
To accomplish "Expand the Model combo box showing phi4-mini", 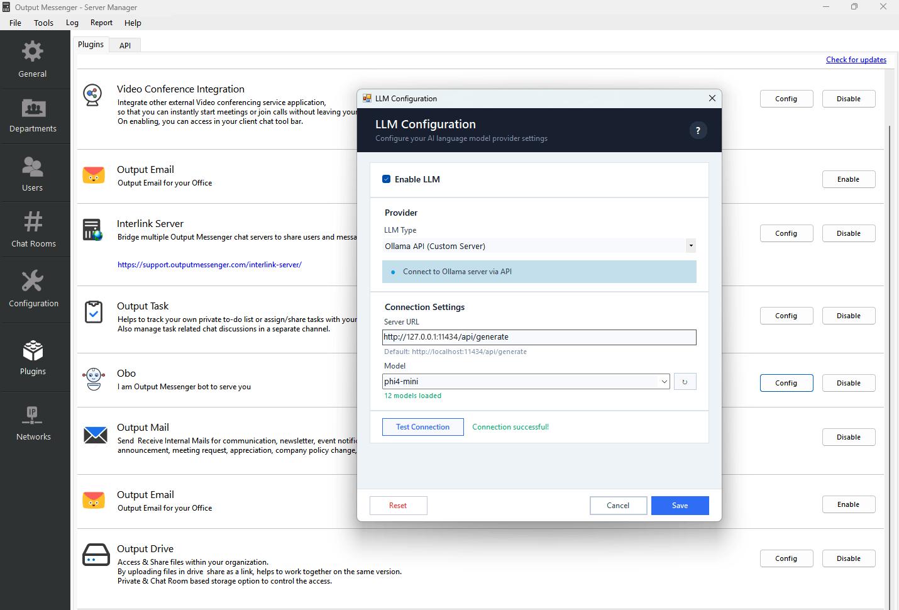I will point(664,382).
